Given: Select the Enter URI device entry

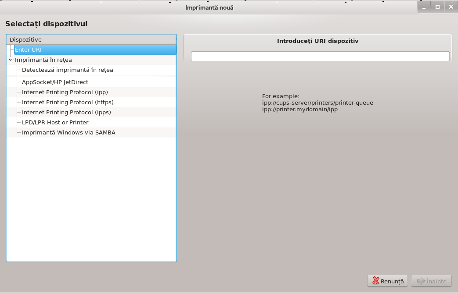Looking at the screenshot, I should click(95, 49).
